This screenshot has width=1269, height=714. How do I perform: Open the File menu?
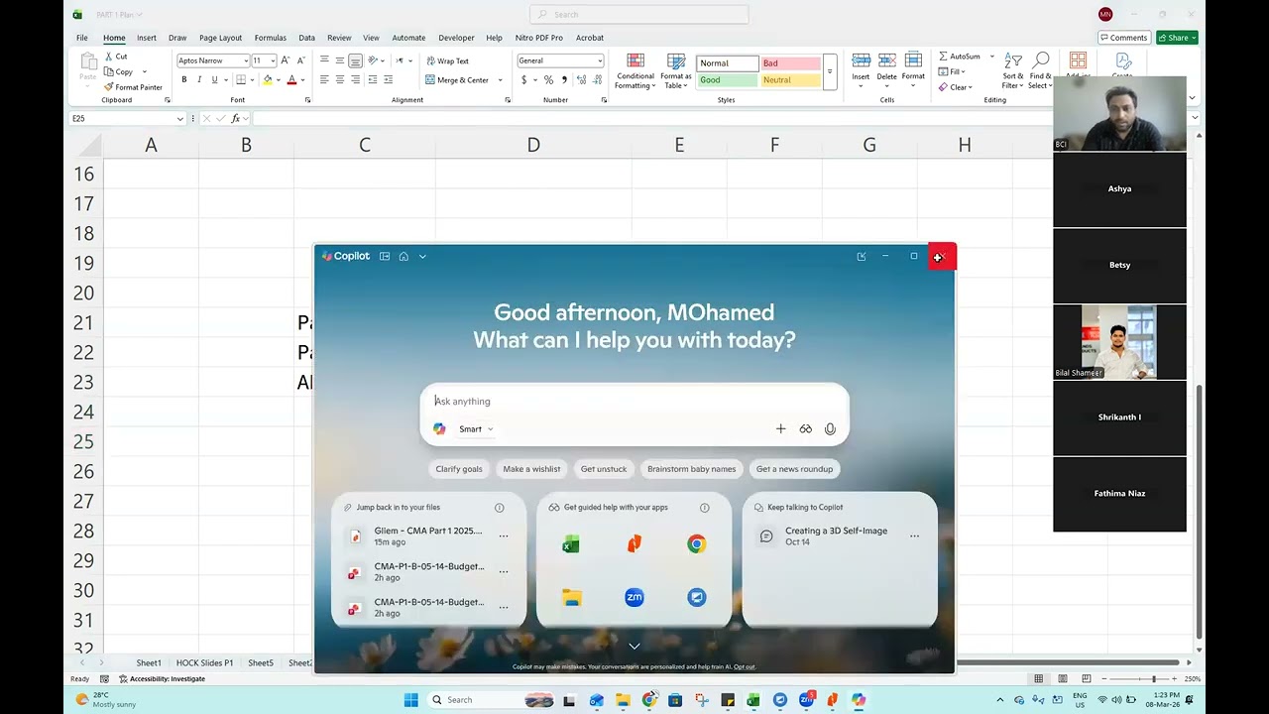82,38
